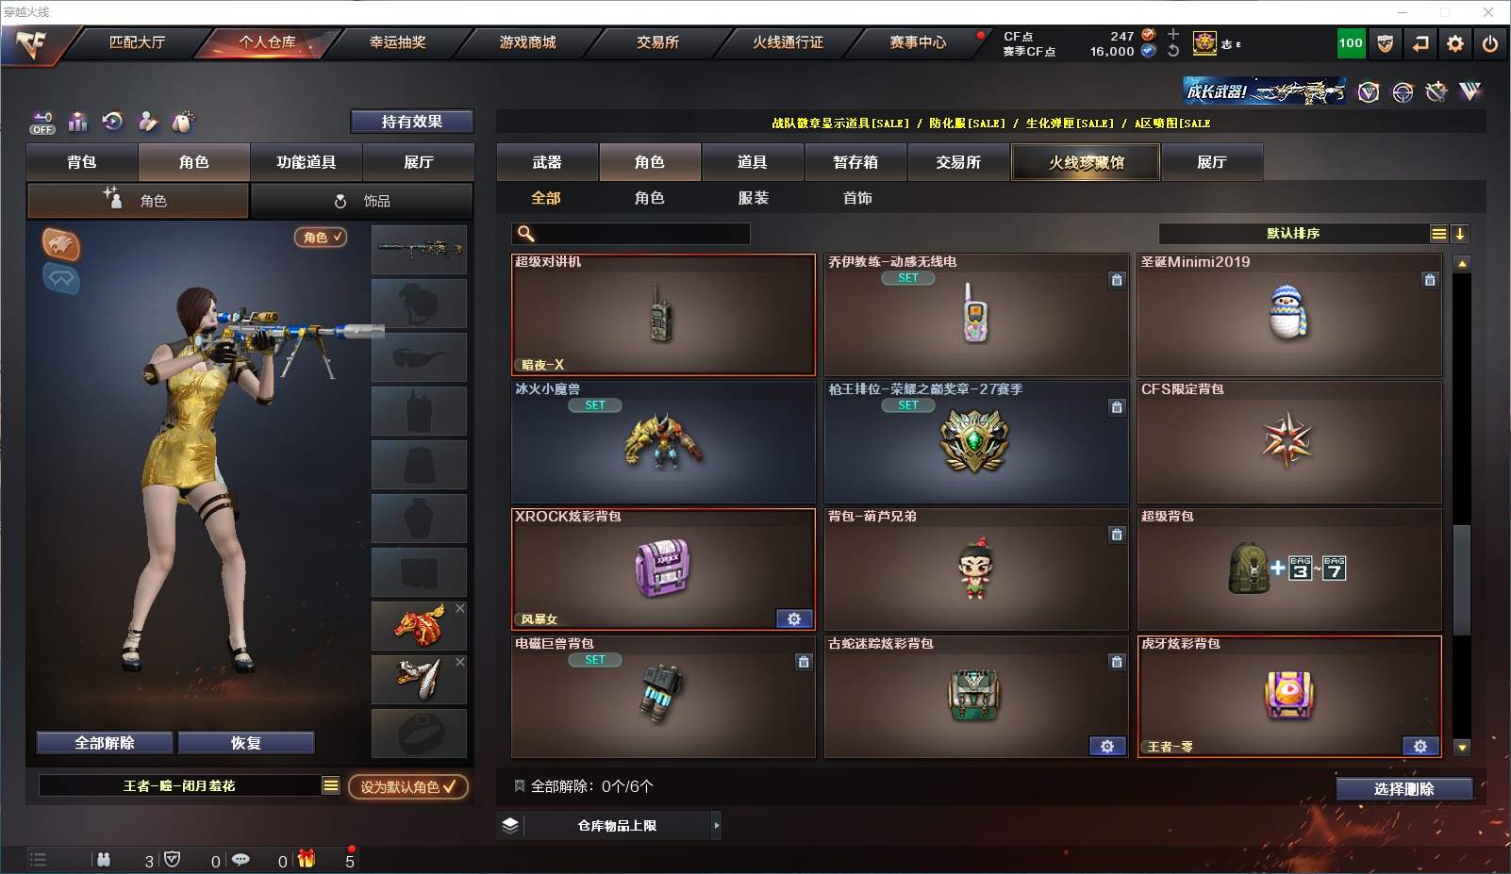Click the item list scrollbar thumb
The width and height of the screenshot is (1511, 874).
1462,580
